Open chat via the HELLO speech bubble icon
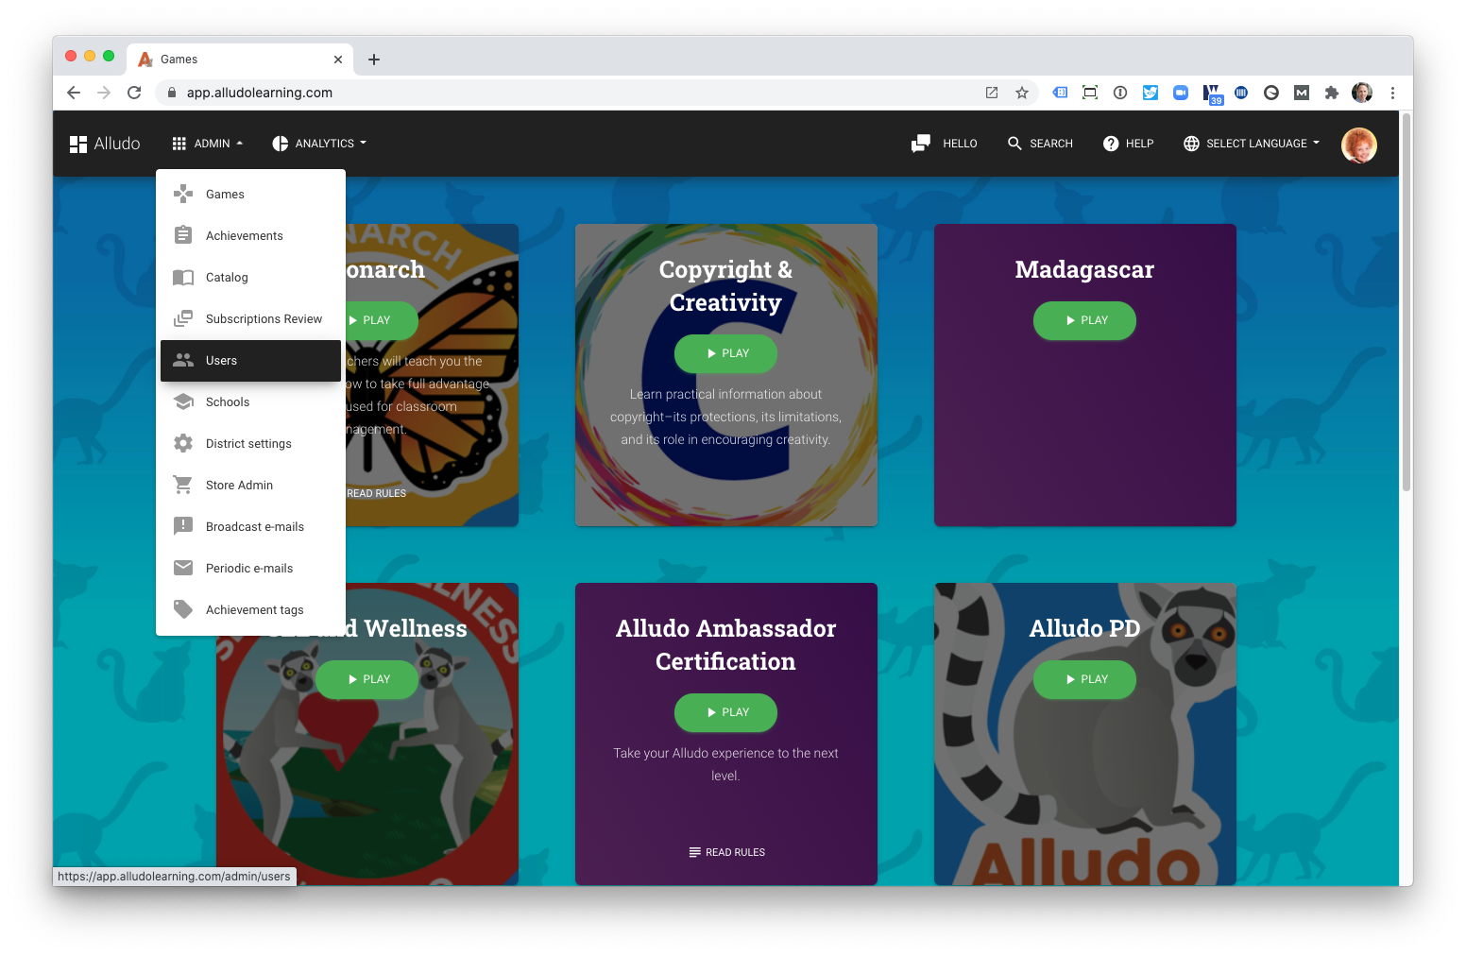Viewport: 1466px width, 956px height. point(920,143)
